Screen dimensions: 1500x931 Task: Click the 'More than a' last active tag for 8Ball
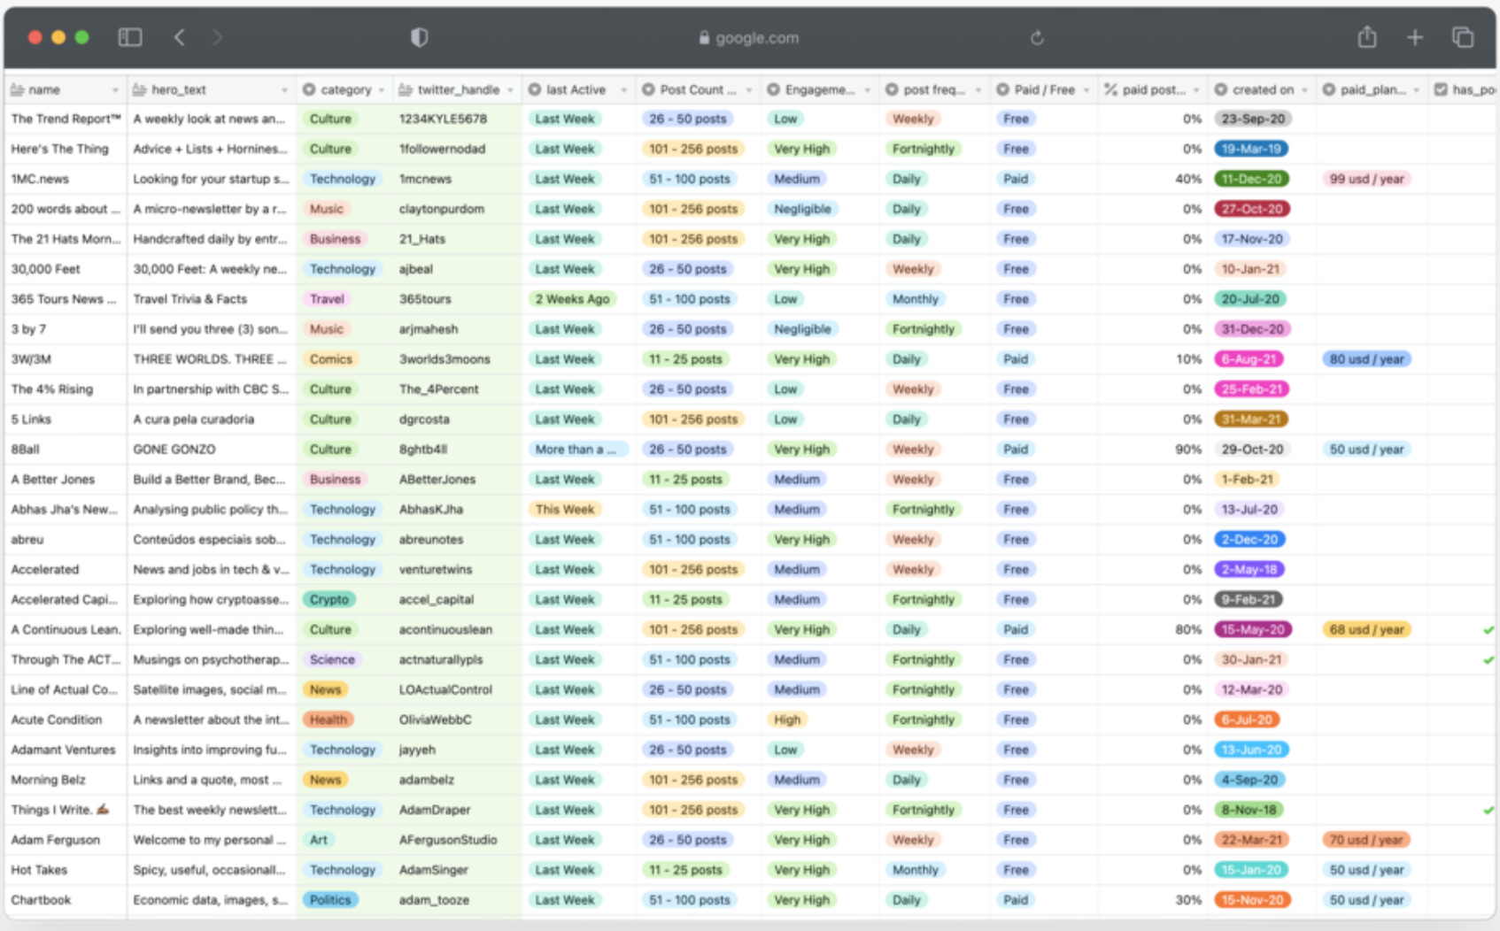578,450
